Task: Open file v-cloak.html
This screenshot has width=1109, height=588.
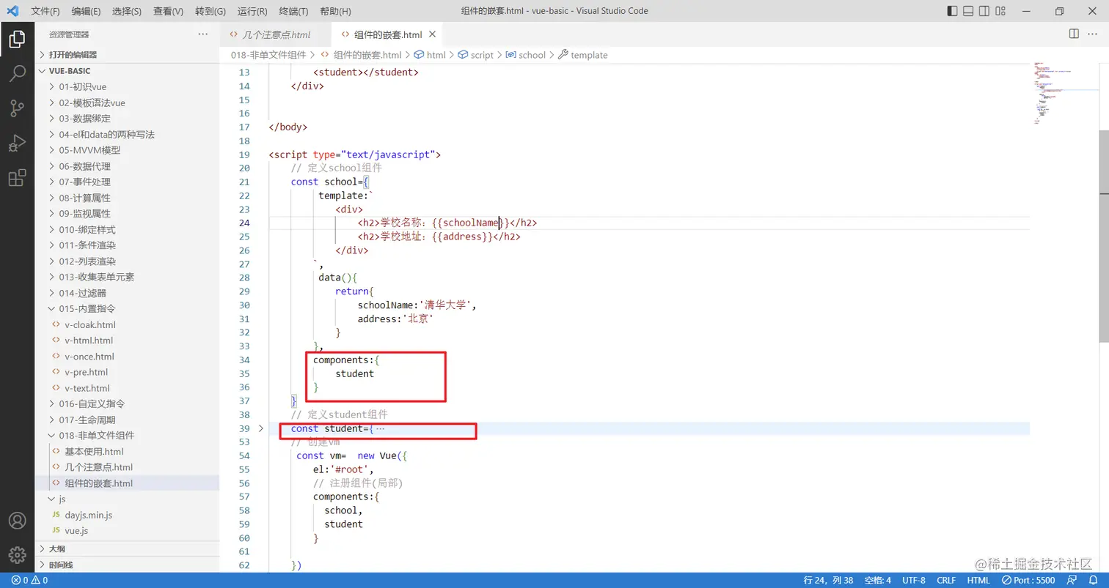Action: (128, 324)
